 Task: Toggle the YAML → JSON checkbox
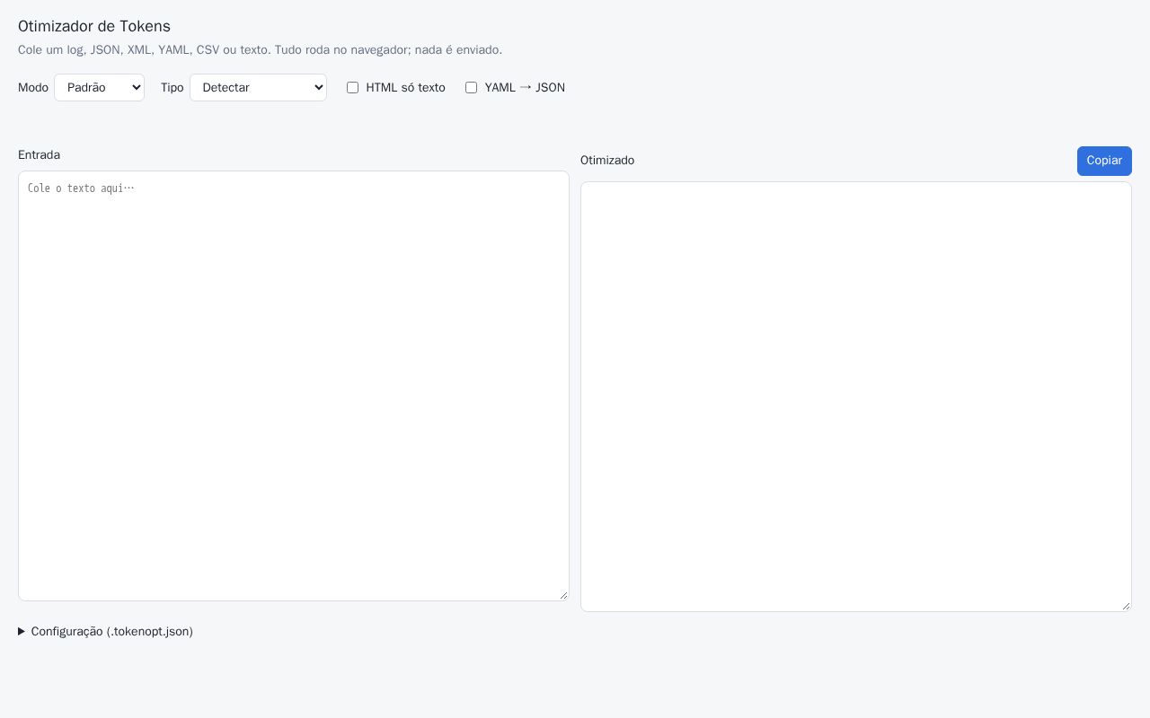click(x=471, y=87)
